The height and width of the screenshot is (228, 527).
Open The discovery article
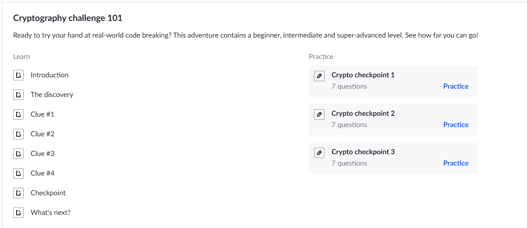(52, 95)
